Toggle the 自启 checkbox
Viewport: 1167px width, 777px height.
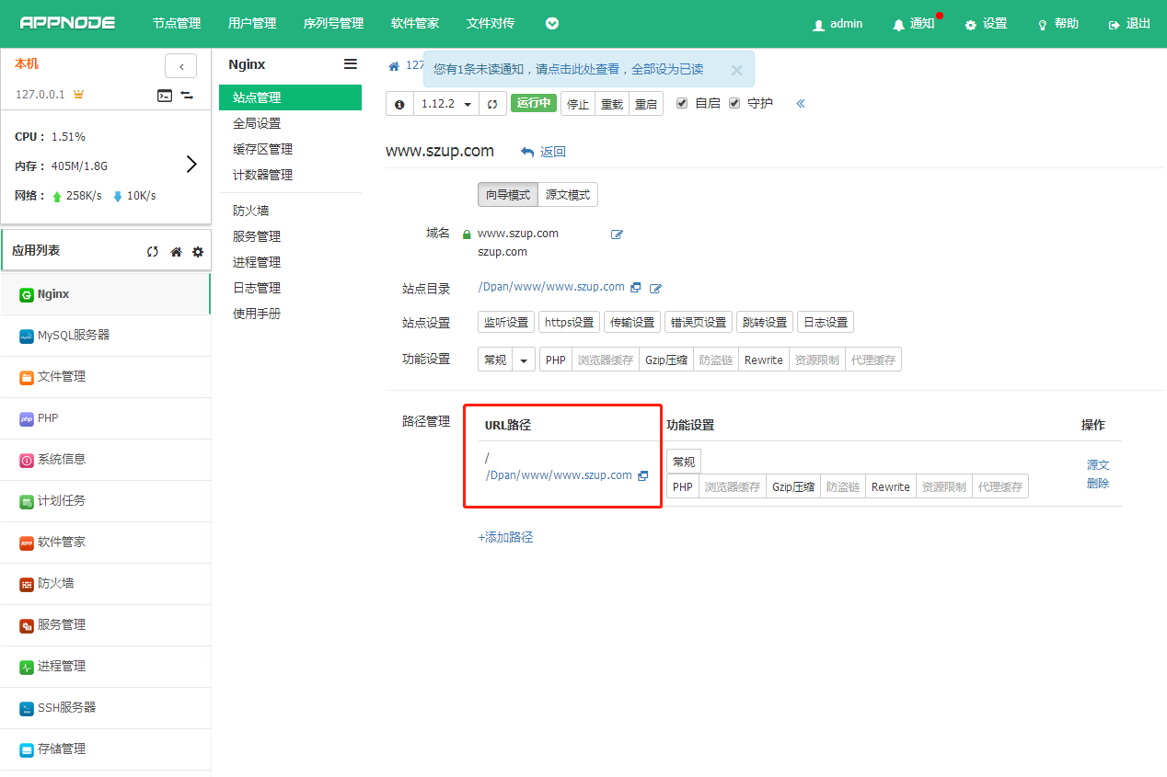pos(682,103)
